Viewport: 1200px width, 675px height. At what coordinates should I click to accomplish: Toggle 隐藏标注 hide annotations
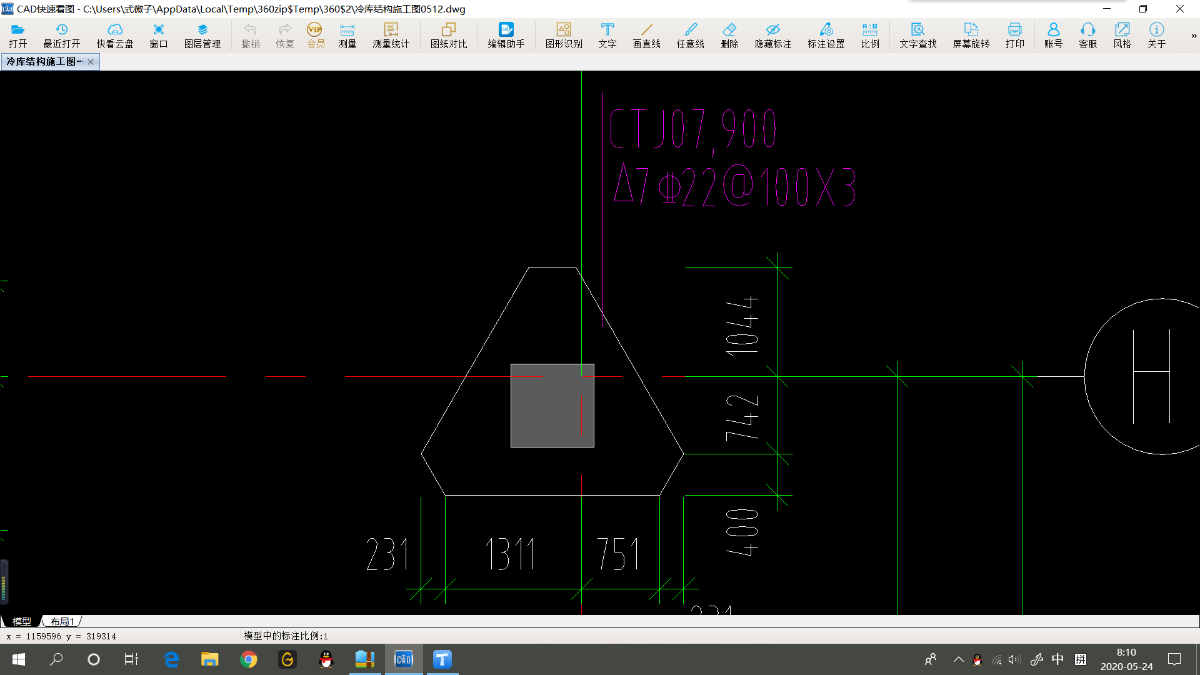773,36
